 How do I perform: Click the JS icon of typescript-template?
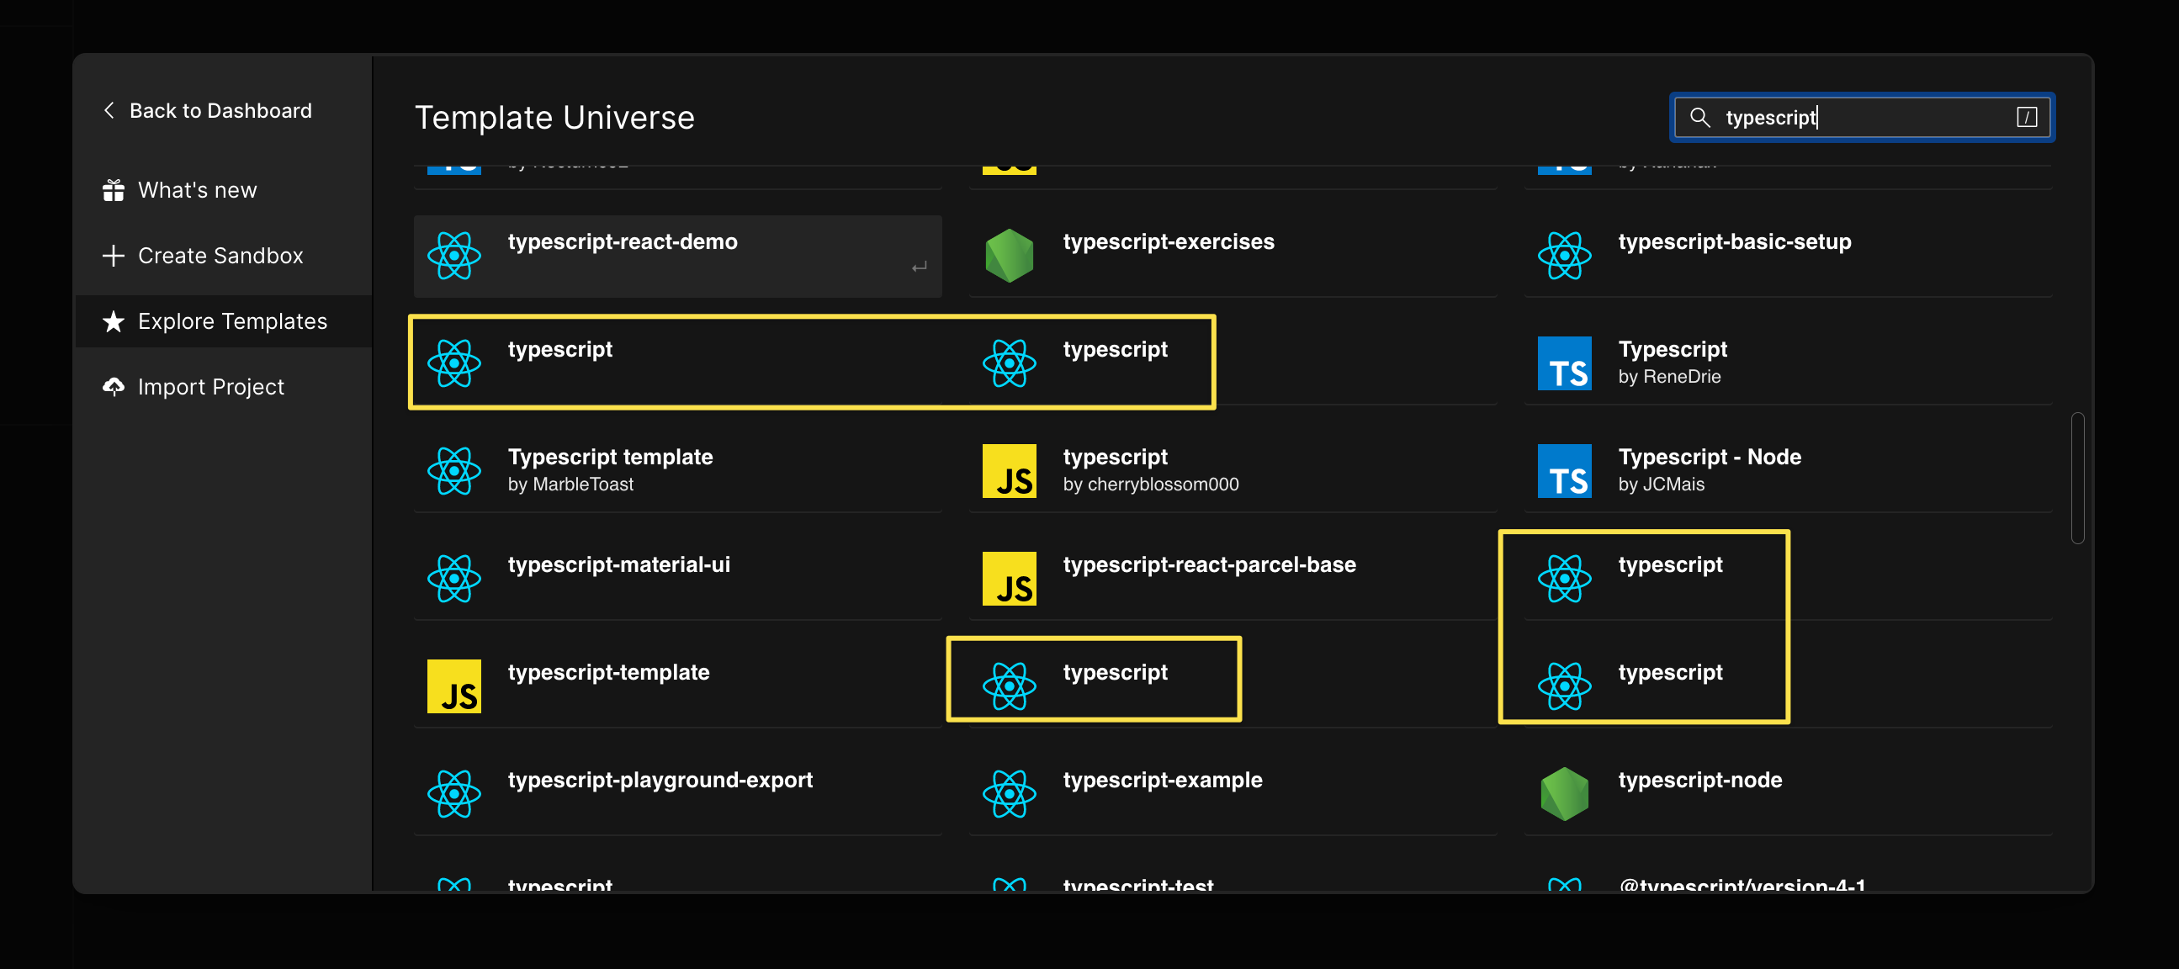click(x=454, y=686)
